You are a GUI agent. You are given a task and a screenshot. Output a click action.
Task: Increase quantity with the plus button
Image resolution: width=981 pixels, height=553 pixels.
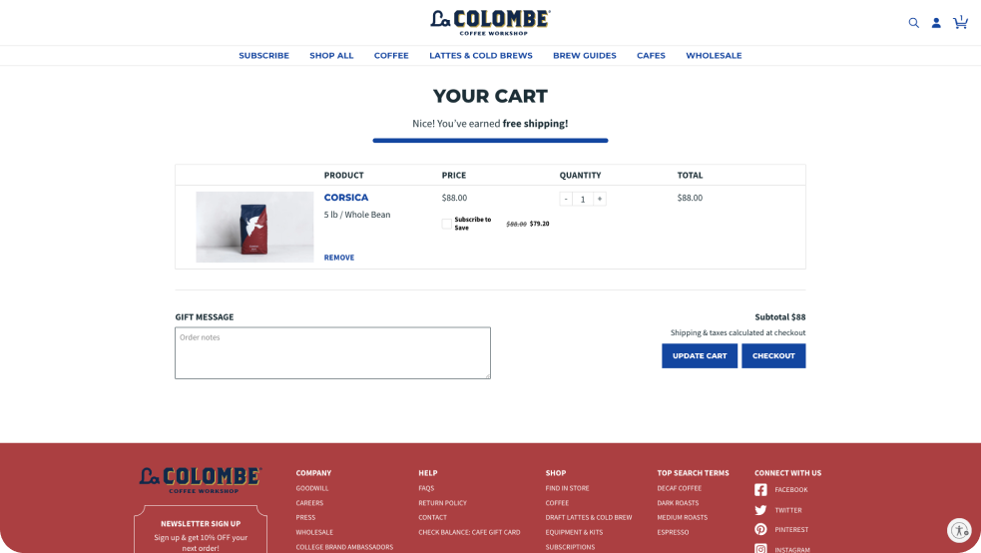[x=600, y=199]
